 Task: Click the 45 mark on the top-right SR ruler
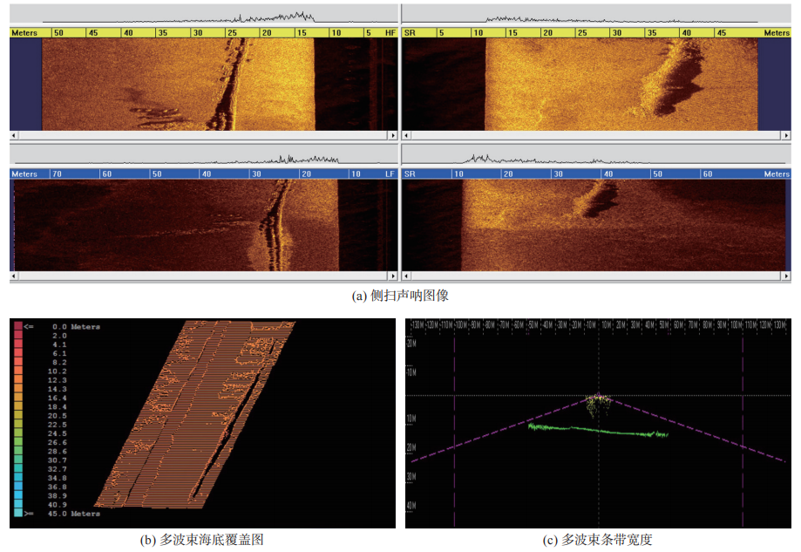[722, 33]
